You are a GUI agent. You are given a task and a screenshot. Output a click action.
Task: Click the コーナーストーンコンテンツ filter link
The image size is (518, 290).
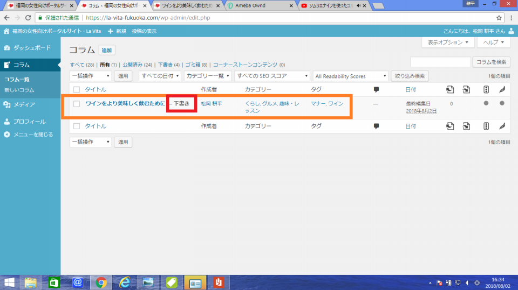[245, 65]
